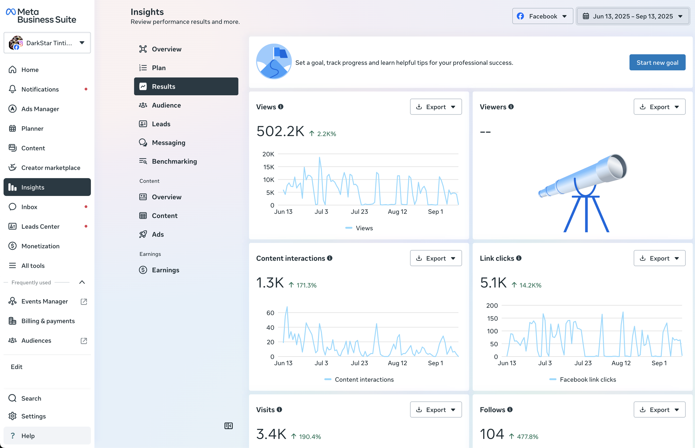This screenshot has width=695, height=448.
Task: Click the Content interactions info icon
Action: point(330,258)
